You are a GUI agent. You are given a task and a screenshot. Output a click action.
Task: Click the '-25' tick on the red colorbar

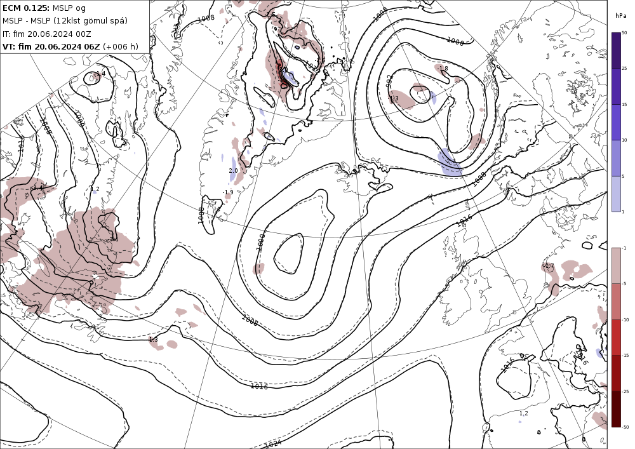(625, 391)
